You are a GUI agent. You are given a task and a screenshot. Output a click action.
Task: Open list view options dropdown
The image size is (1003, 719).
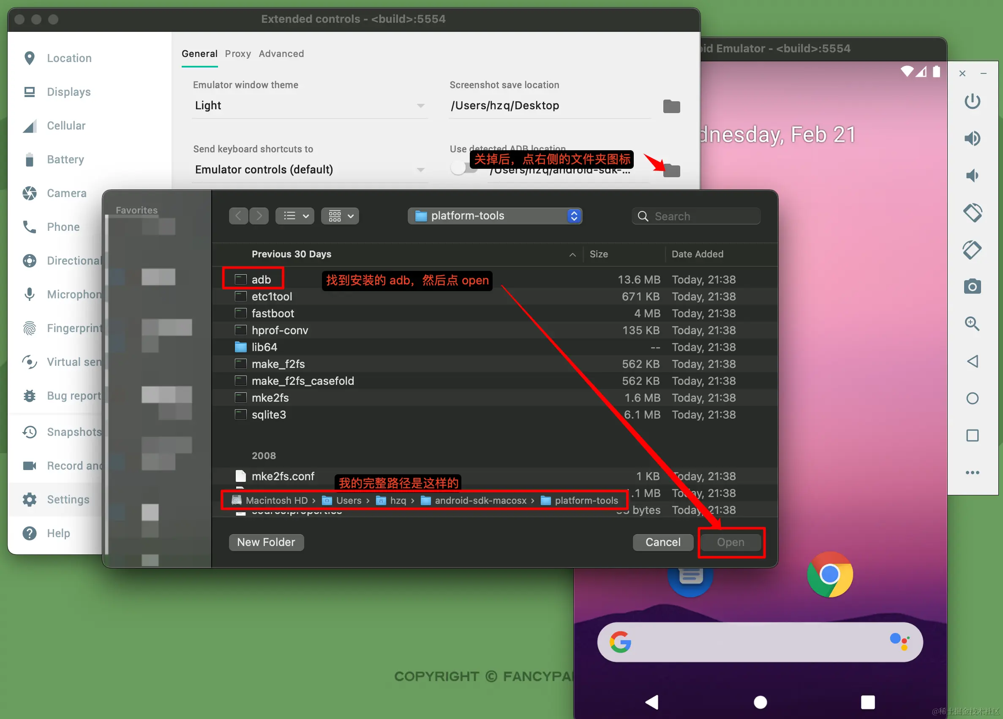pyautogui.click(x=295, y=216)
